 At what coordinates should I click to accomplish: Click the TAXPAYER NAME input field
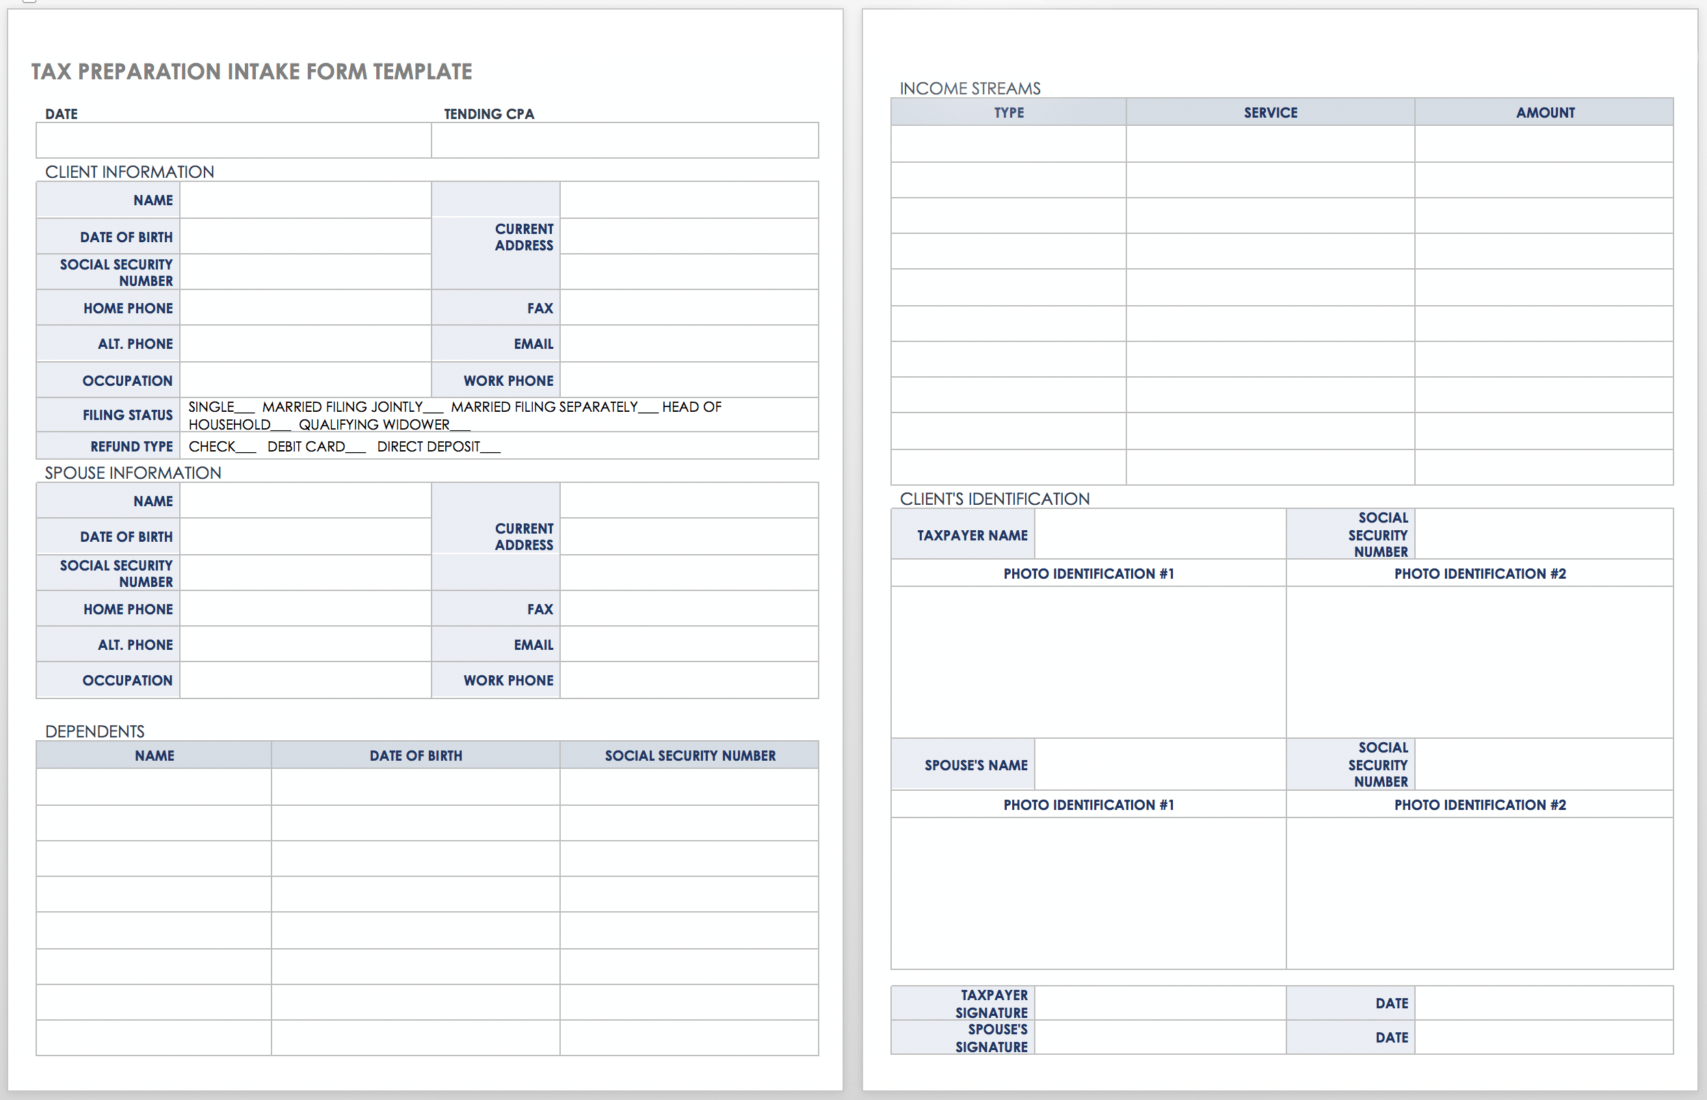(x=1160, y=534)
